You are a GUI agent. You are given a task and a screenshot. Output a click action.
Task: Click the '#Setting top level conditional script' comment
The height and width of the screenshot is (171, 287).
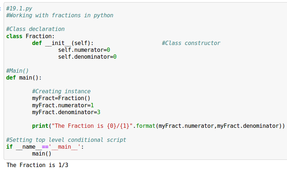[x=66, y=140]
